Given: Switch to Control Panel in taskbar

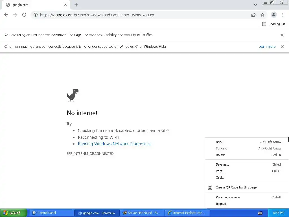Looking at the screenshot, I should tap(52, 213).
